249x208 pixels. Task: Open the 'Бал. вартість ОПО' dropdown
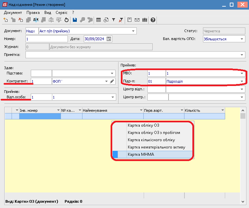242,39
